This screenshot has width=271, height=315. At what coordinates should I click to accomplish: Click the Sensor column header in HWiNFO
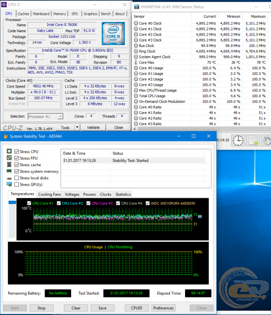coord(162,16)
